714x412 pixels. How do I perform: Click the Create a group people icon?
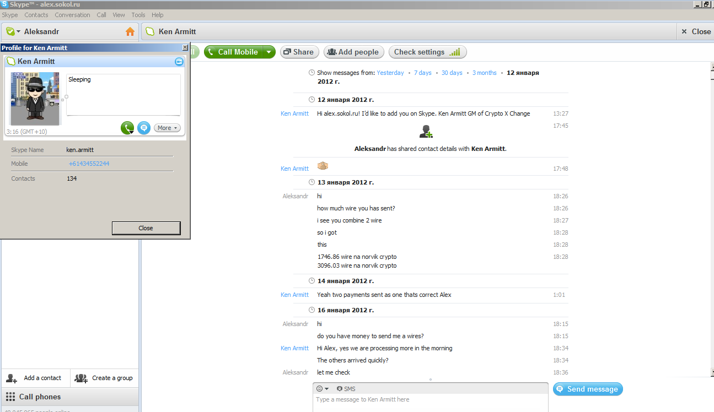click(81, 378)
